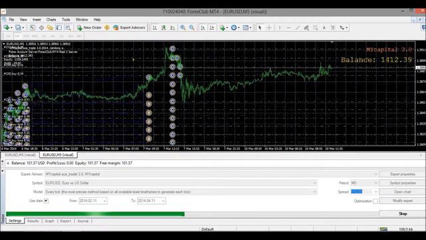Select the Equidistant Channel tool

coord(306,27)
